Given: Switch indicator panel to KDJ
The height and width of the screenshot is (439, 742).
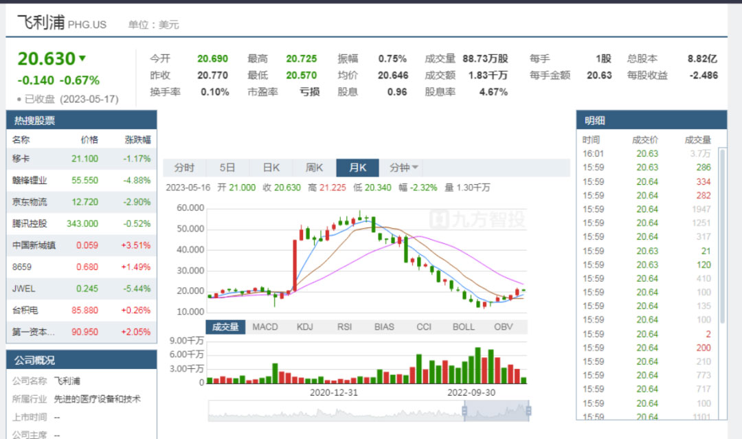Looking at the screenshot, I should coord(304,327).
